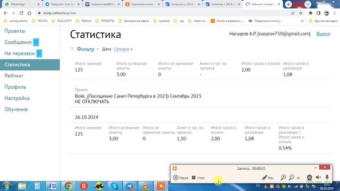Open the Другие закладки folder
This screenshot has width=340, height=191.
click(324, 21)
